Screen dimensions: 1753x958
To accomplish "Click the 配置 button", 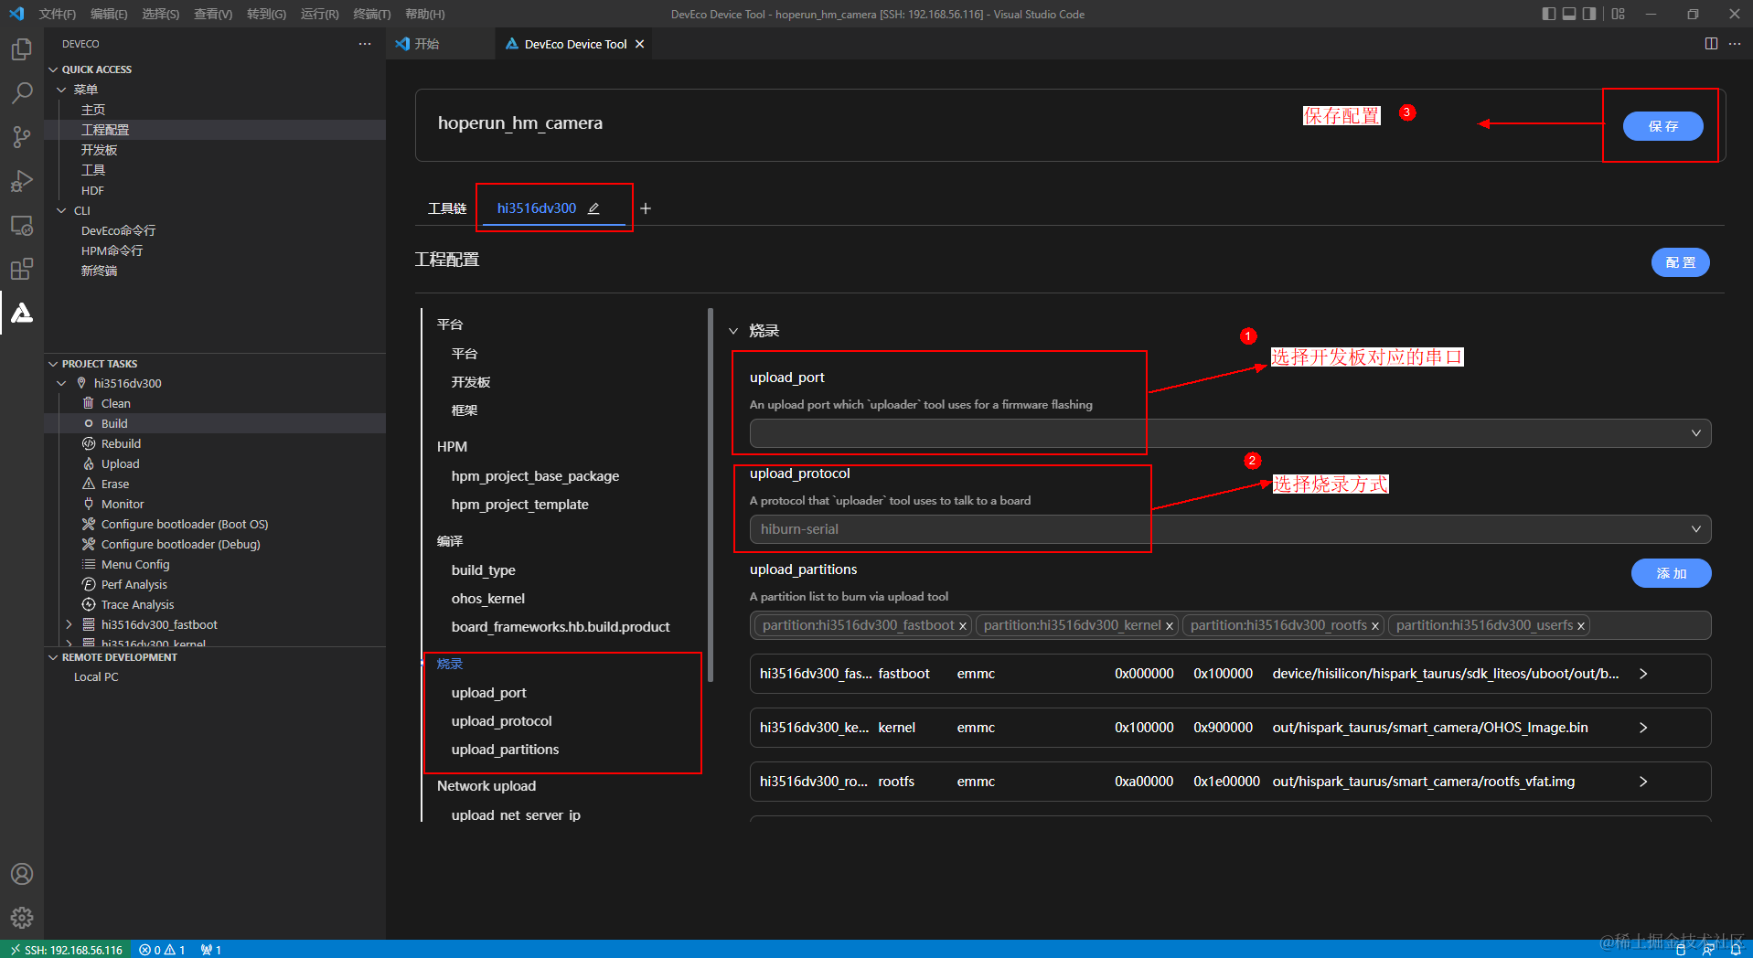I will click(x=1680, y=262).
